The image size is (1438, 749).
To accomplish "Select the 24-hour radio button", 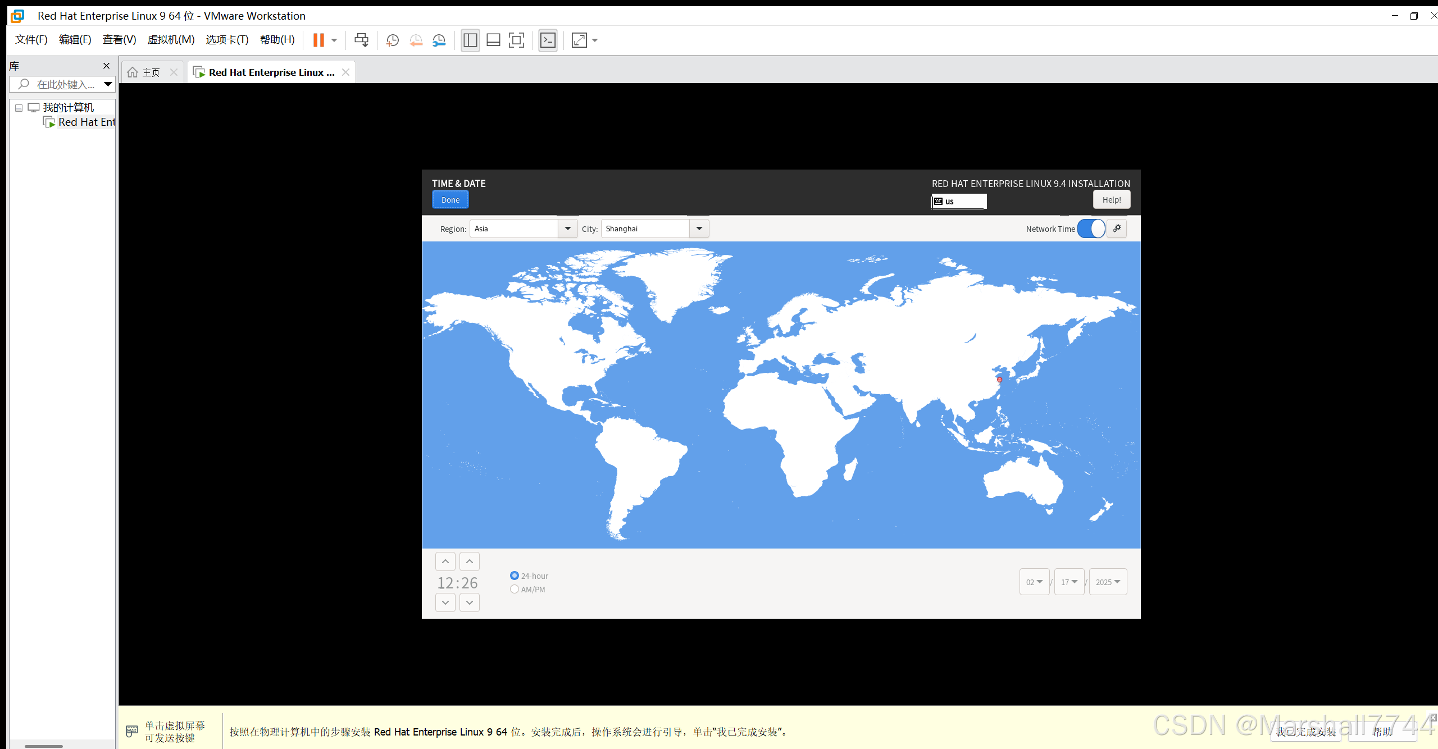I will pyautogui.click(x=515, y=576).
